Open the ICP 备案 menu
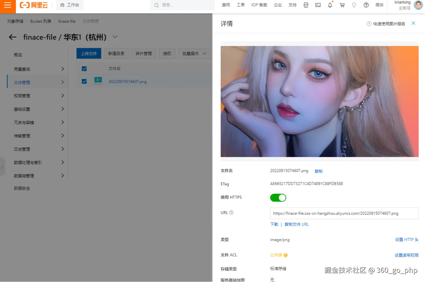 point(259,5)
